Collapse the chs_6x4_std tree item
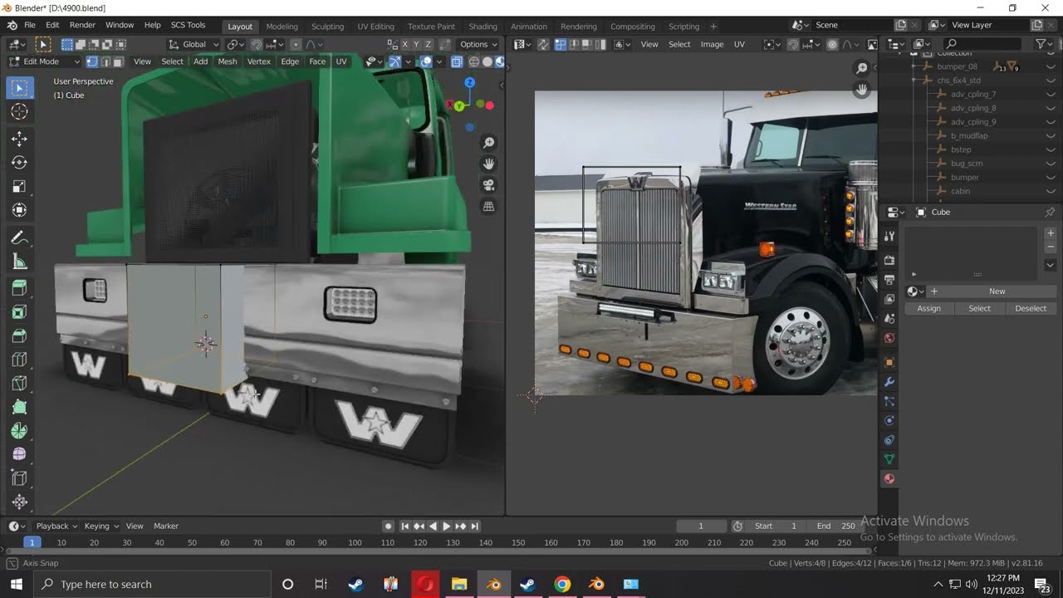The image size is (1063, 598). click(x=914, y=81)
